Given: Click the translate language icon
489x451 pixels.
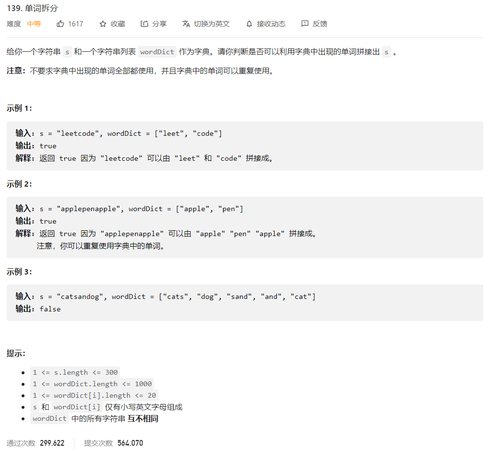Looking at the screenshot, I should 186,24.
